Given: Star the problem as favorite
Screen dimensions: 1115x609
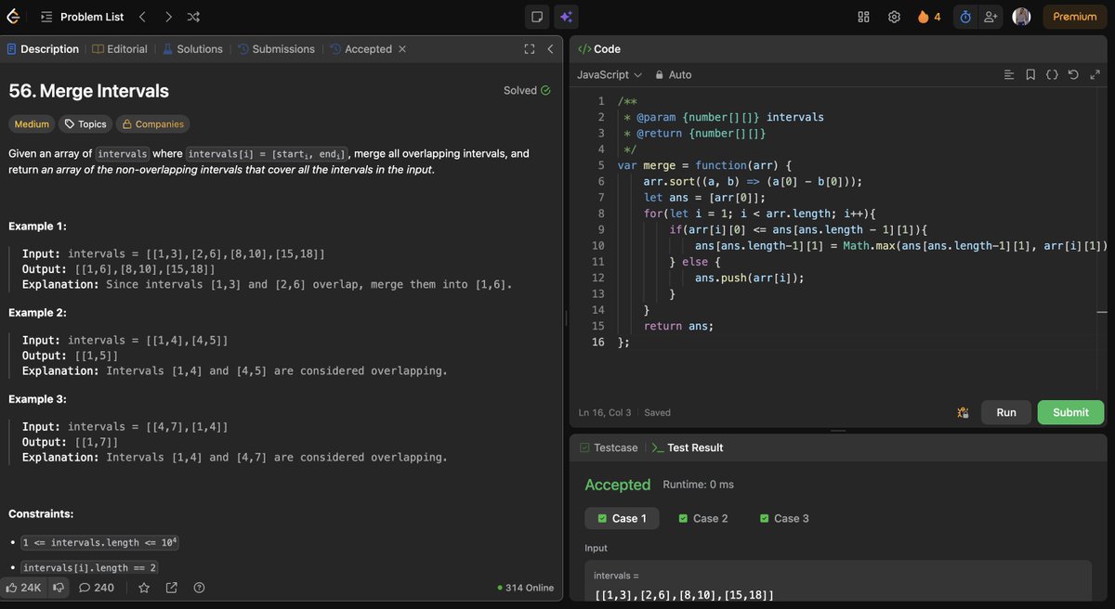Looking at the screenshot, I should pyautogui.click(x=144, y=588).
